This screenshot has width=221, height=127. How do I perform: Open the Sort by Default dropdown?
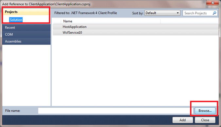click(162, 13)
